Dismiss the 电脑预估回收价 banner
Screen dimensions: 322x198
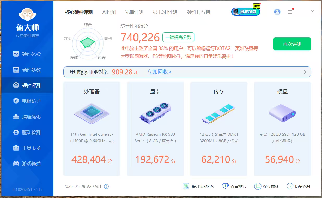[x=305, y=72]
